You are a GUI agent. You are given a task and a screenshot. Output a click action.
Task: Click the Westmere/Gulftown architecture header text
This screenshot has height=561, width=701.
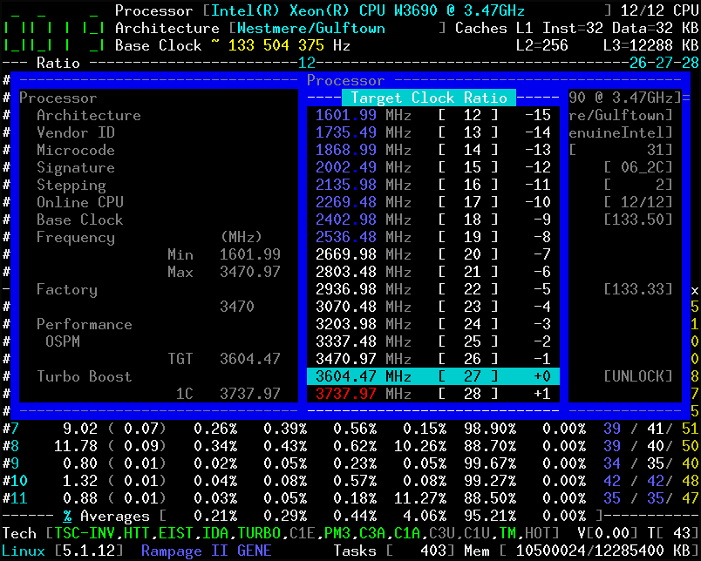[311, 28]
